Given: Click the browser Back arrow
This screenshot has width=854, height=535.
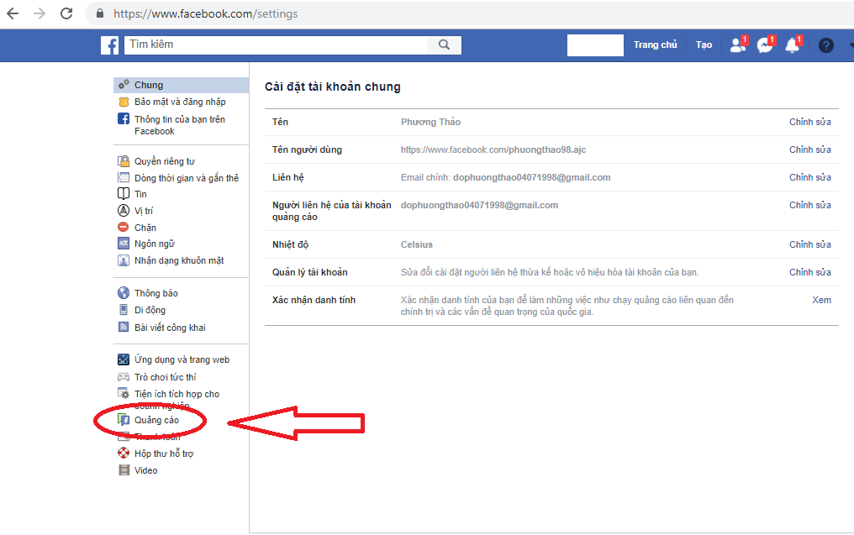Looking at the screenshot, I should (x=13, y=13).
